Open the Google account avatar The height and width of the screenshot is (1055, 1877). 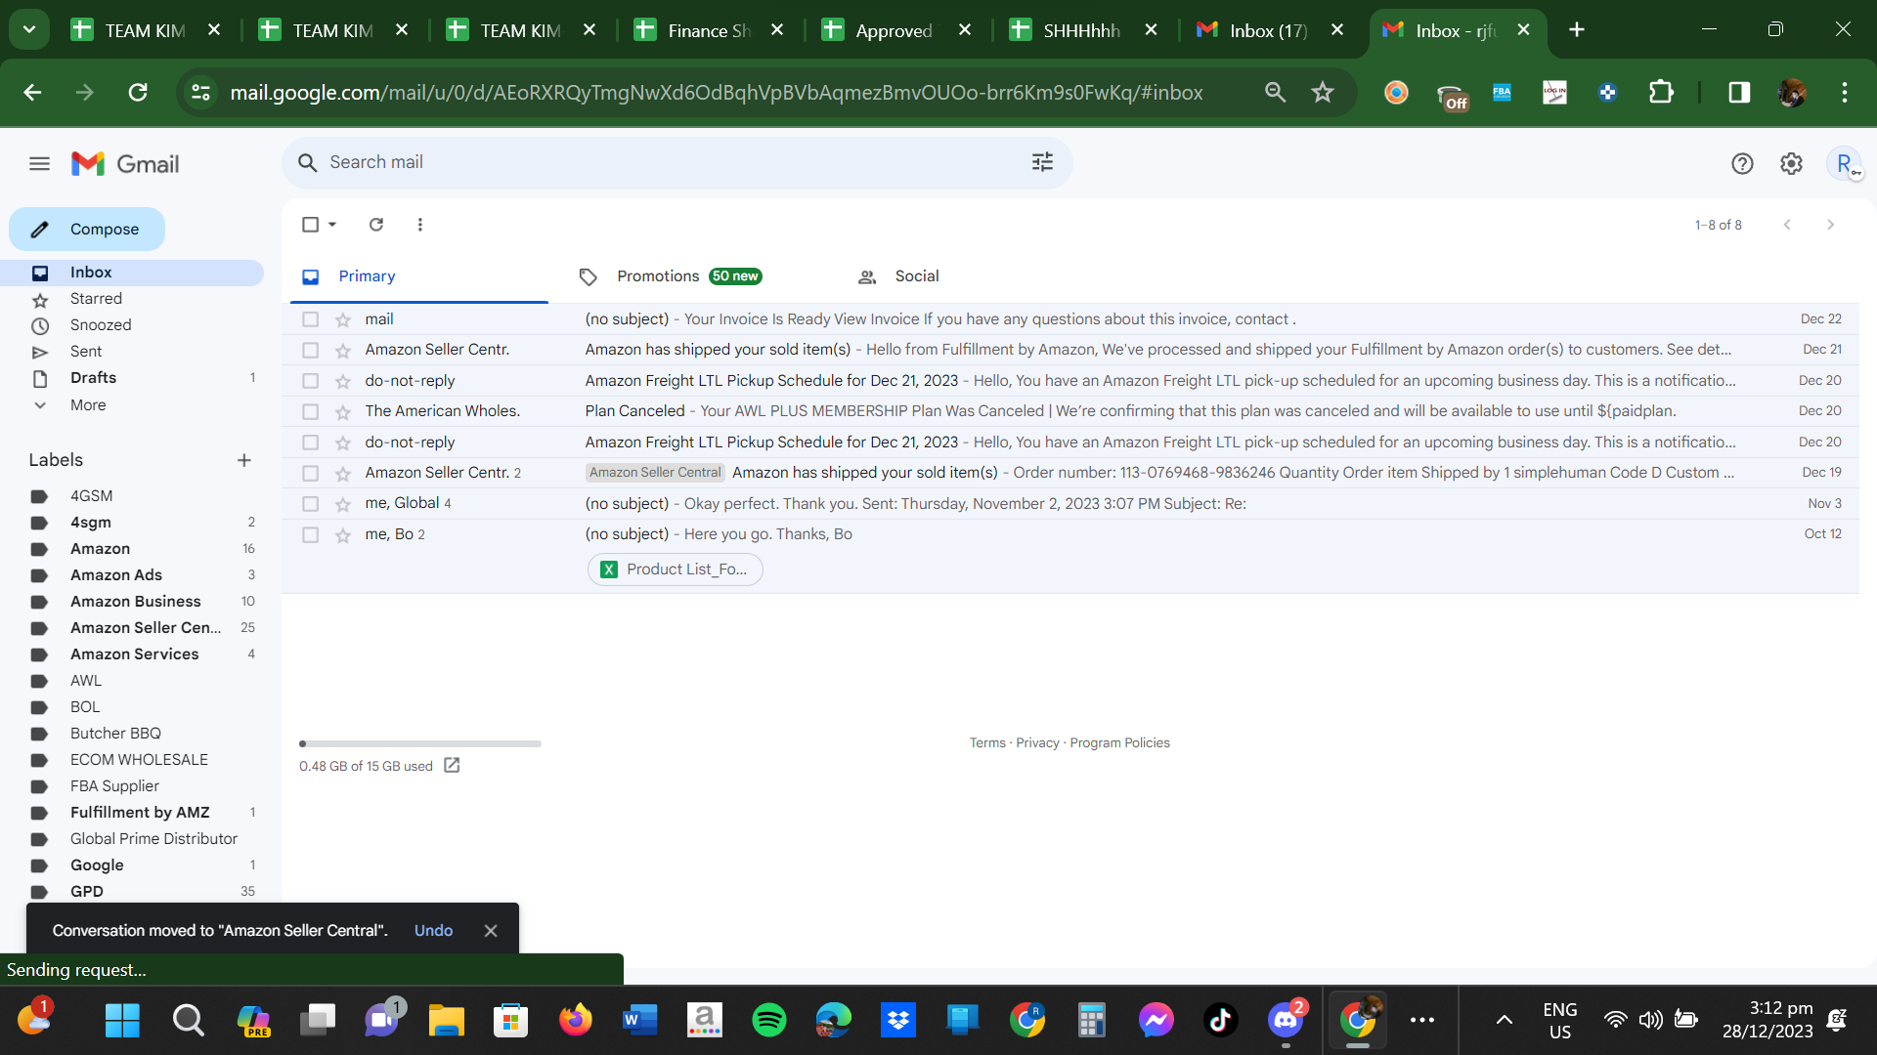1844,164
